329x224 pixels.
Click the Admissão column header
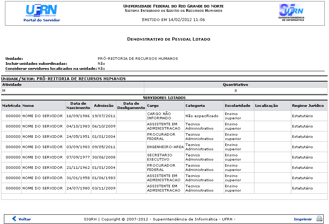click(x=104, y=106)
